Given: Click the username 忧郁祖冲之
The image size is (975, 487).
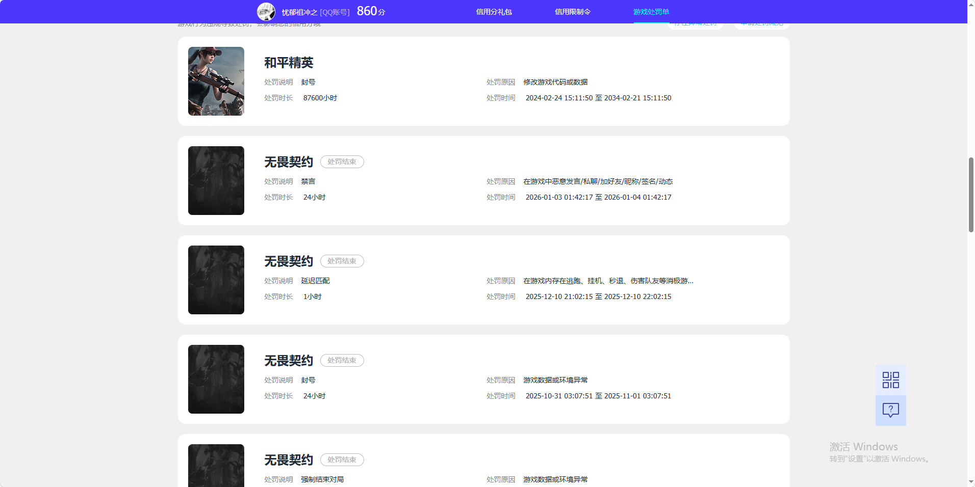Looking at the screenshot, I should (x=299, y=12).
